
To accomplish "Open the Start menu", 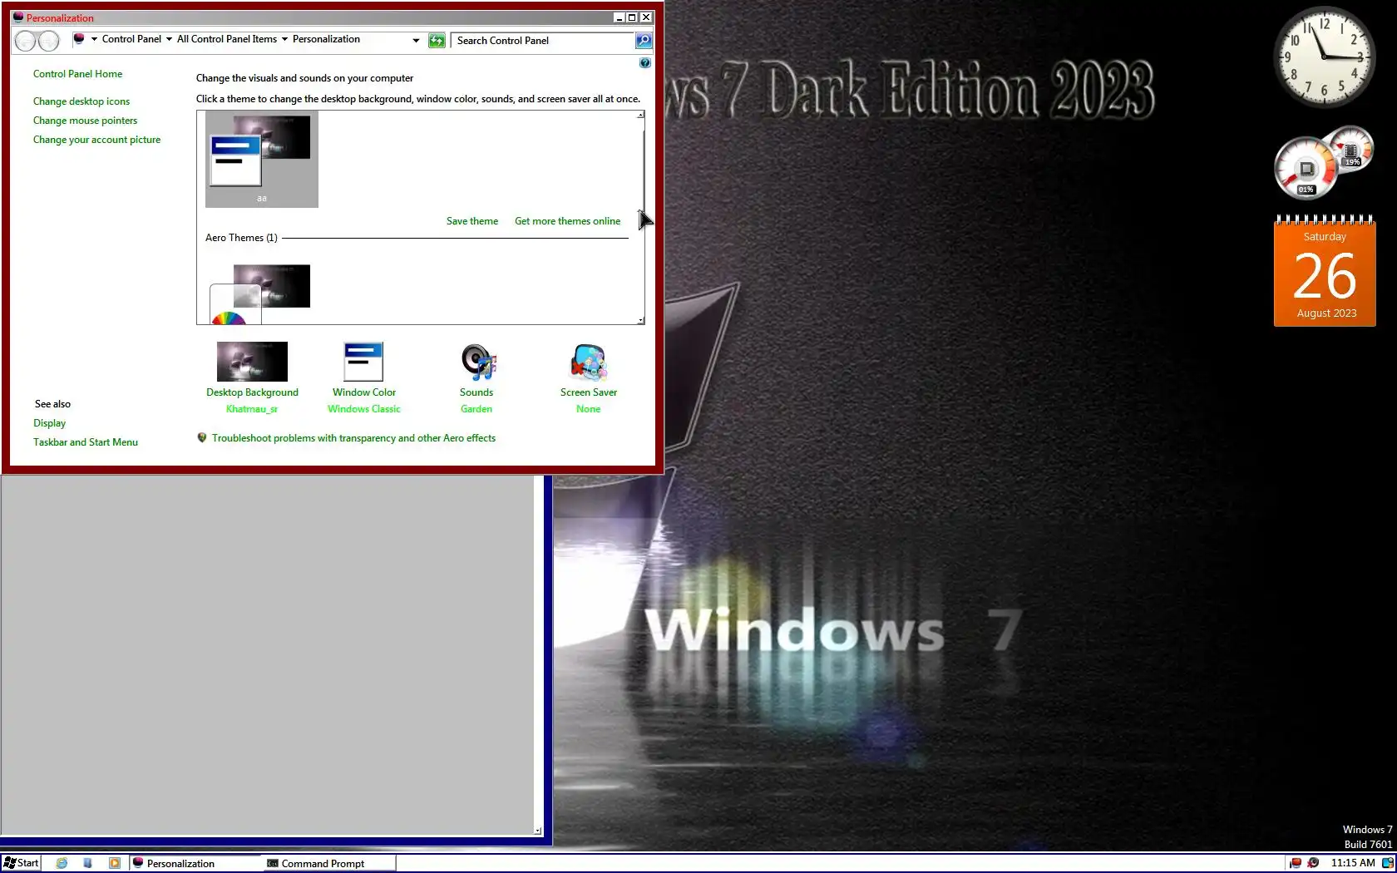I will [x=21, y=863].
